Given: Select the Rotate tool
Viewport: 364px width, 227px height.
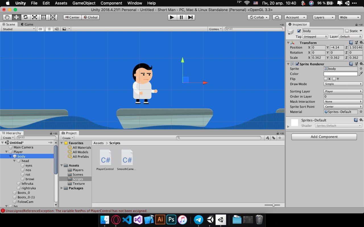Looking at the screenshot, I should pos(25,17).
